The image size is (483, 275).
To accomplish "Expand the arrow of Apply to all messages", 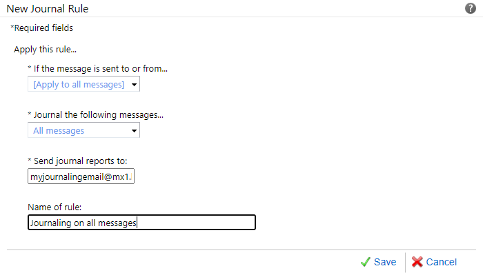I will [x=134, y=85].
